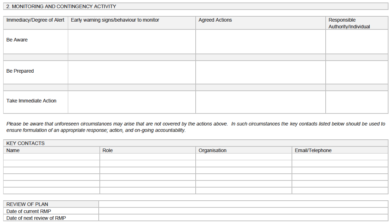
Task: Click the Agreed Actions cell for Be Aware
Action: pos(261,41)
